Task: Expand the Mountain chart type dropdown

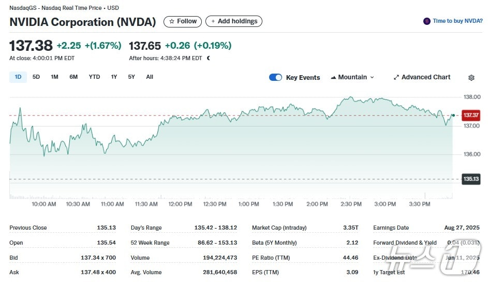Action: tap(372, 77)
